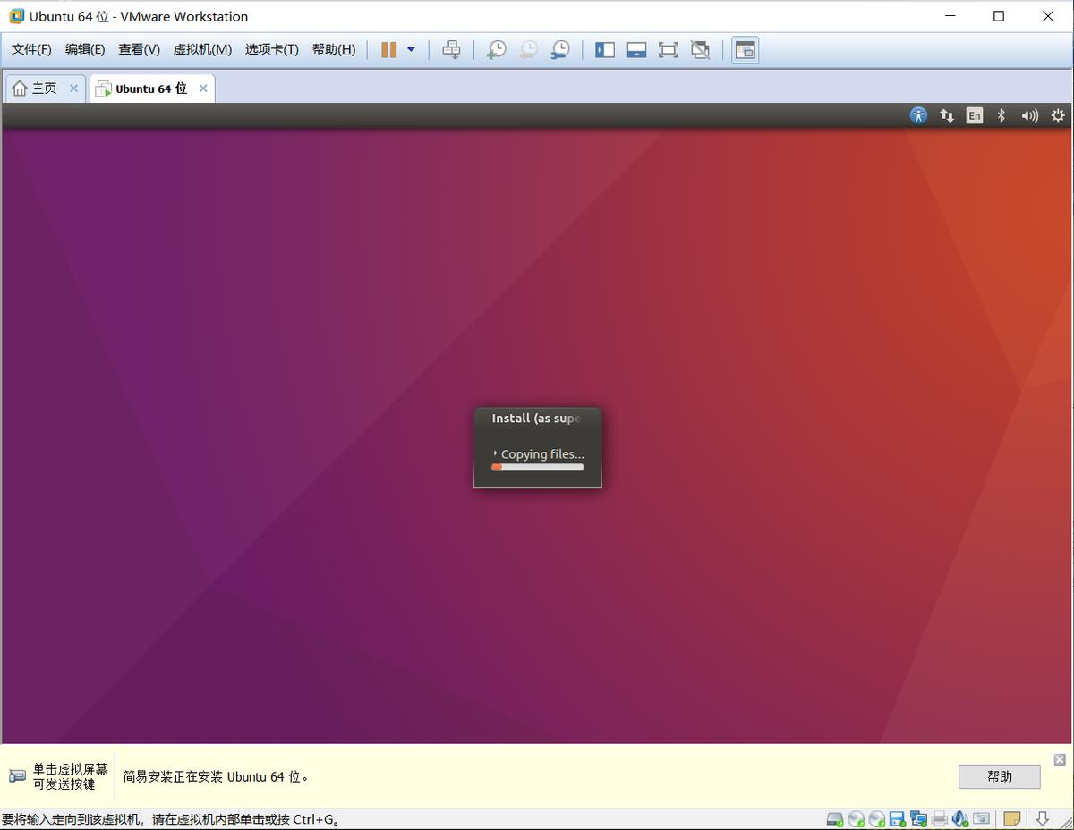The width and height of the screenshot is (1074, 830).
Task: Open the 虚拟机 menu
Action: (201, 49)
